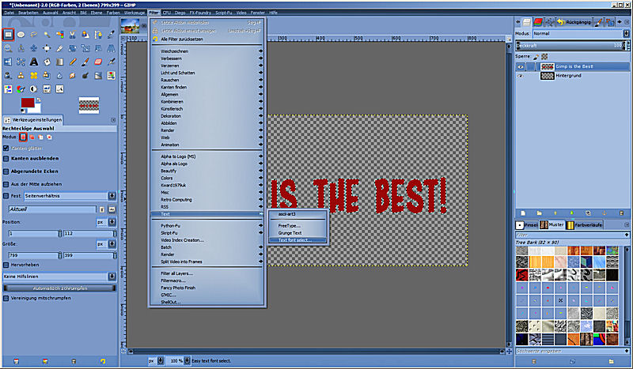The width and height of the screenshot is (633, 369).
Task: Expand 'Weichzeichnen' filter submenu
Action: 207,51
